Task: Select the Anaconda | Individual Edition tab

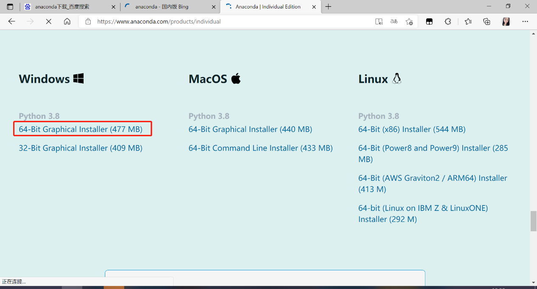Action: tap(270, 7)
